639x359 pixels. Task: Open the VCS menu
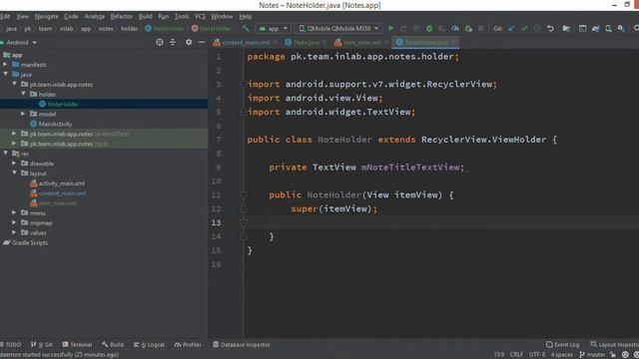coord(200,17)
